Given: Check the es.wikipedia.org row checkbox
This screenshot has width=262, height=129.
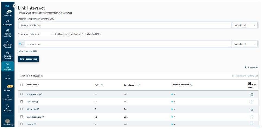Looking at the screenshot, I should pyautogui.click(x=22, y=117).
